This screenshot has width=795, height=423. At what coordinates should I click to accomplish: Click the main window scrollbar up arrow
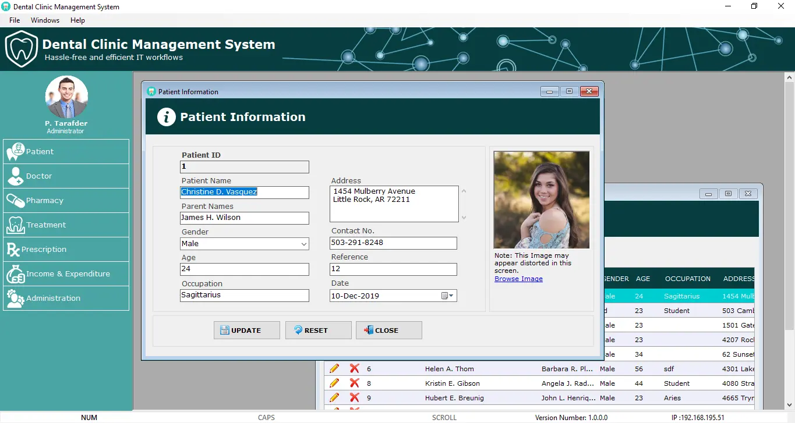pos(789,77)
